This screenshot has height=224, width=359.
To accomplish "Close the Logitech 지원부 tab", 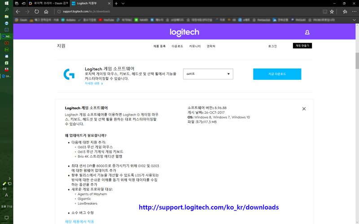I will 109,4.
